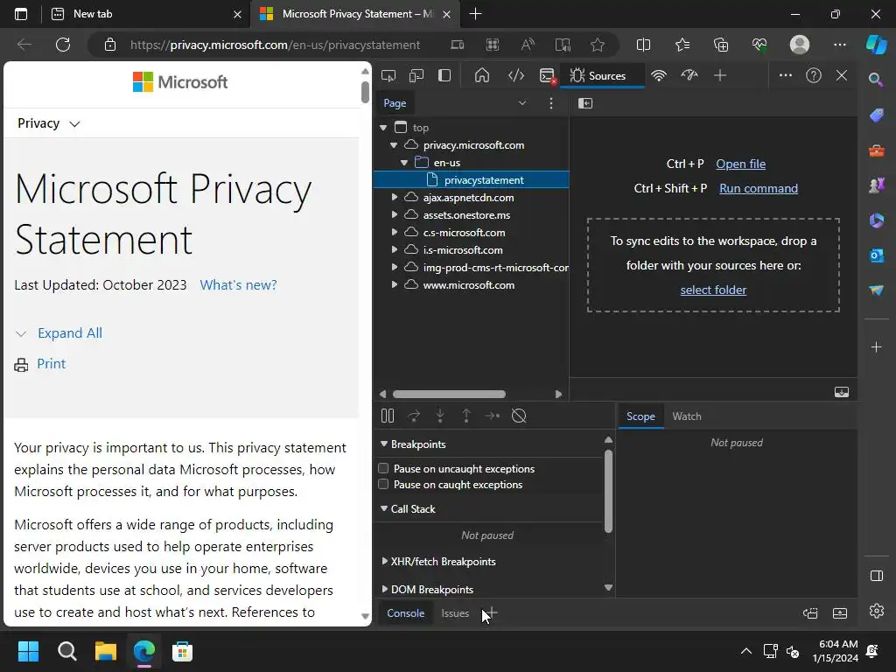
Task: Click the Print link
Action: [52, 364]
